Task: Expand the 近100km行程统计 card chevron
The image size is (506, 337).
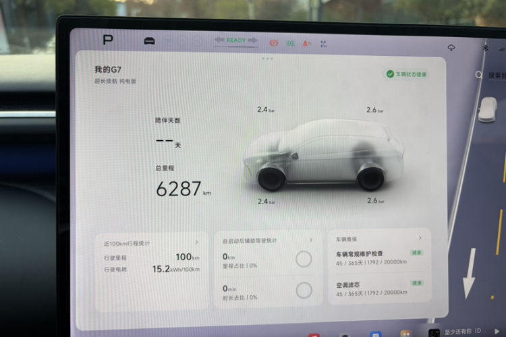Action: click(196, 242)
